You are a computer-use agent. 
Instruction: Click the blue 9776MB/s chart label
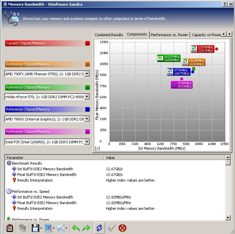[179, 72]
